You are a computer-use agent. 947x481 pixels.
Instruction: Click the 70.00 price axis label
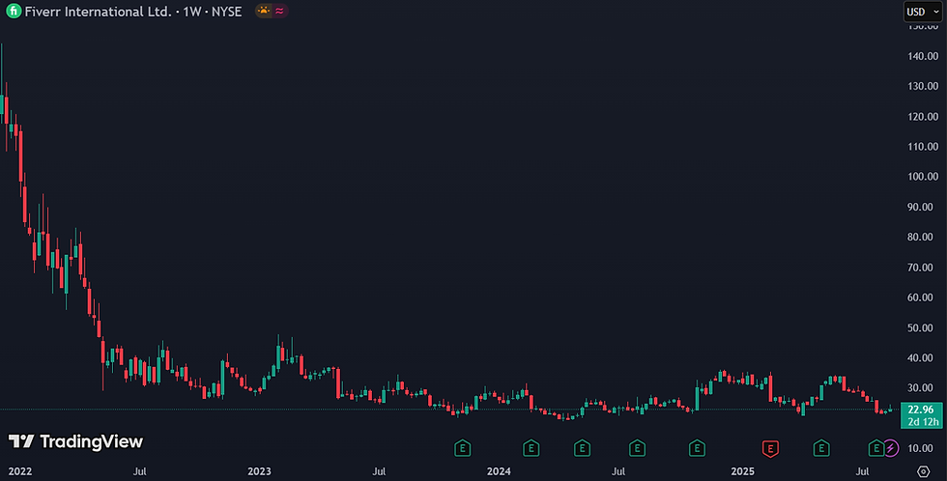(x=920, y=268)
